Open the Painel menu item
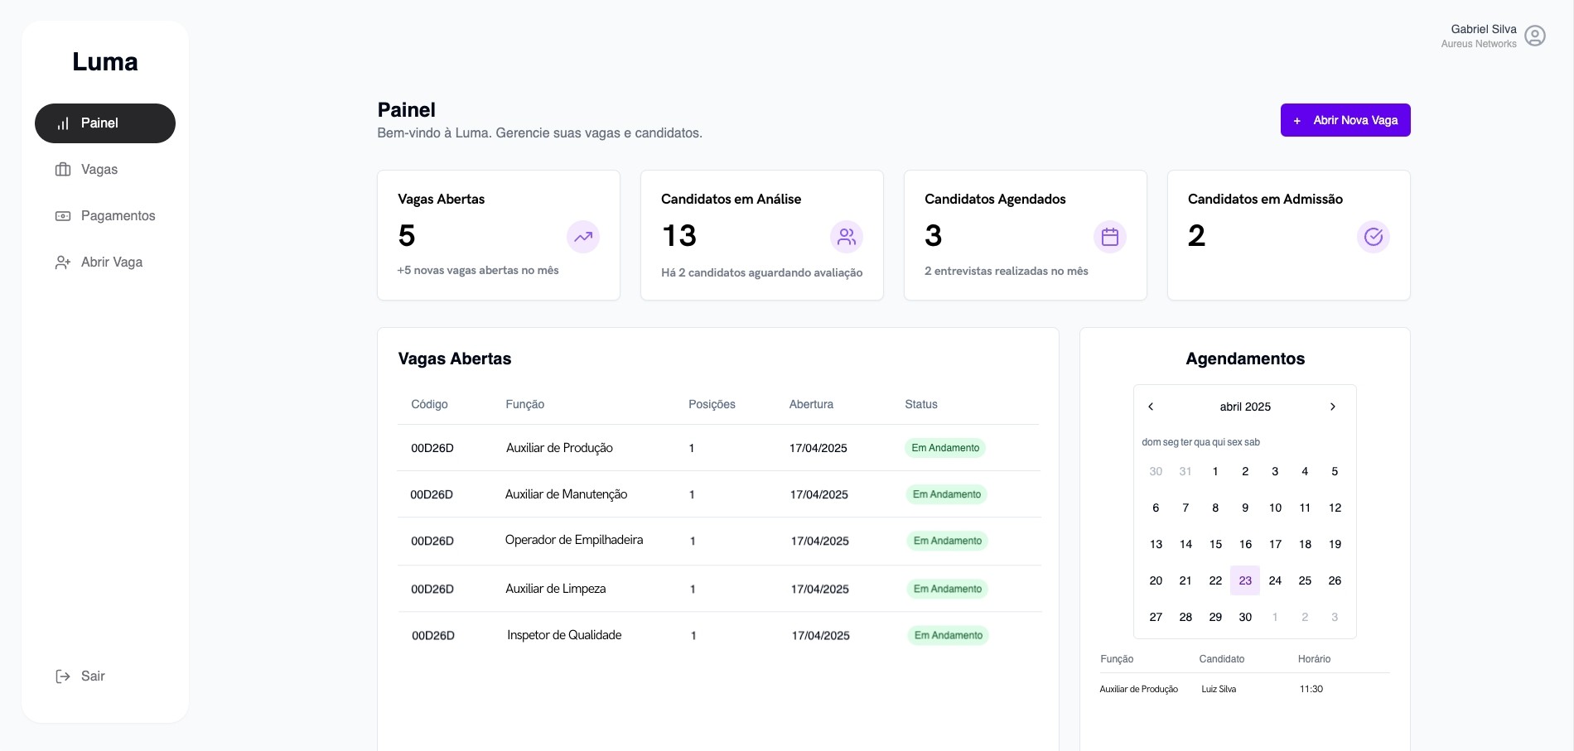 [x=105, y=123]
